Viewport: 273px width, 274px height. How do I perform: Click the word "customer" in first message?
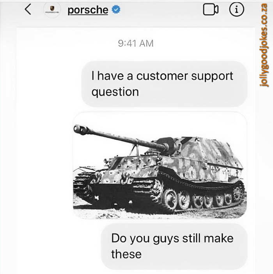tap(162, 76)
